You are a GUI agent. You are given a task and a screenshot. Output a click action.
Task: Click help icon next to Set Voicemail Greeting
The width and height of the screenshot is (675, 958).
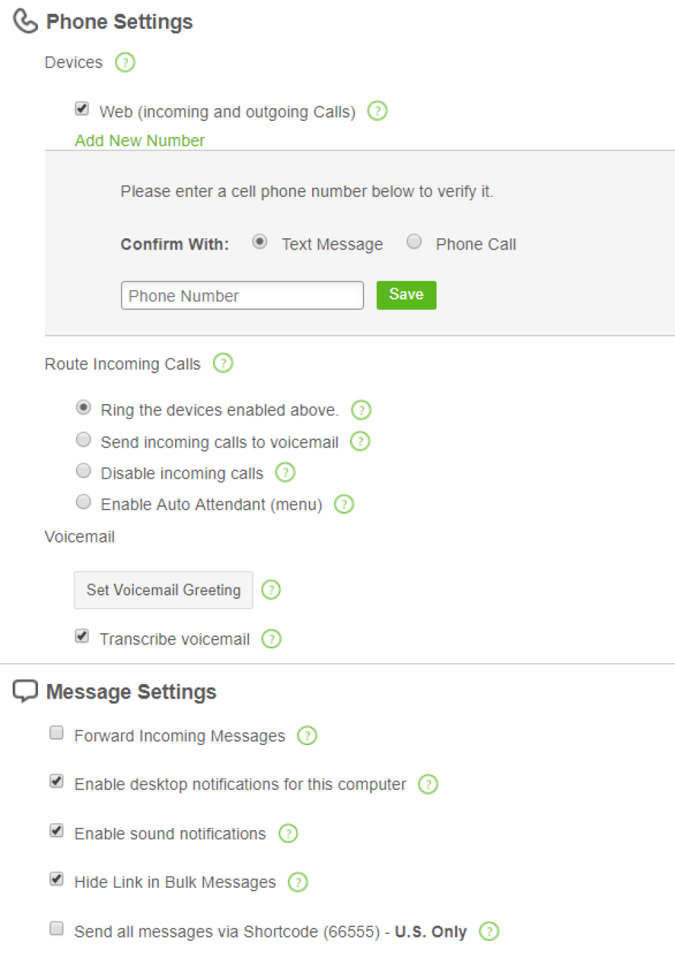(271, 590)
